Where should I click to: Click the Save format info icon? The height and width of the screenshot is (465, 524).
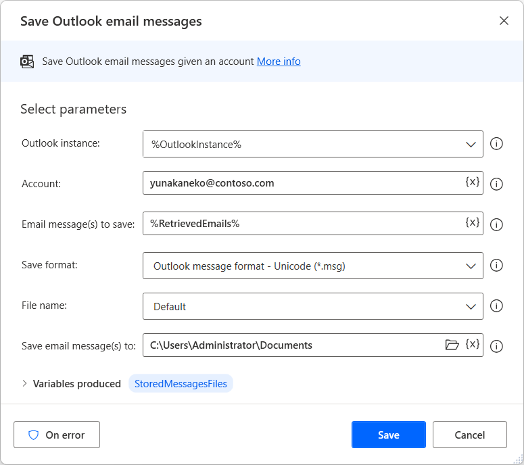[x=496, y=265]
